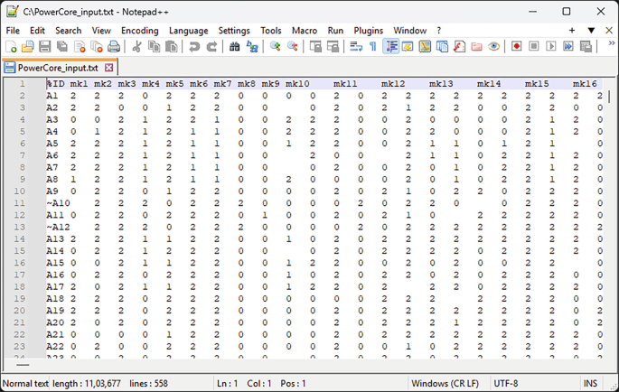Open Find using the binoculars icon

pyautogui.click(x=235, y=47)
